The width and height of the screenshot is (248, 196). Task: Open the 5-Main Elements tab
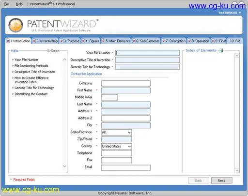tap(116, 41)
